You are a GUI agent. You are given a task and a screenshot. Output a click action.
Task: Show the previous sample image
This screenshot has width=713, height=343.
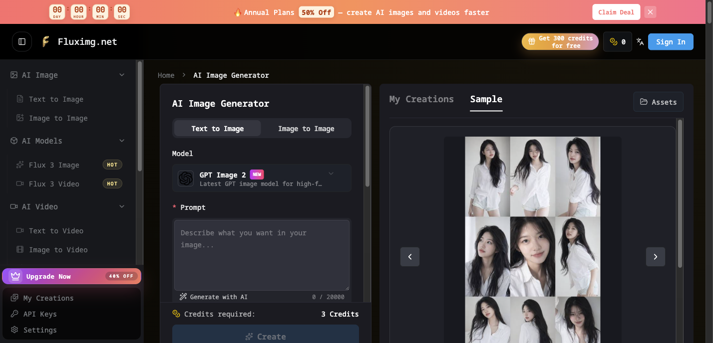tap(410, 257)
